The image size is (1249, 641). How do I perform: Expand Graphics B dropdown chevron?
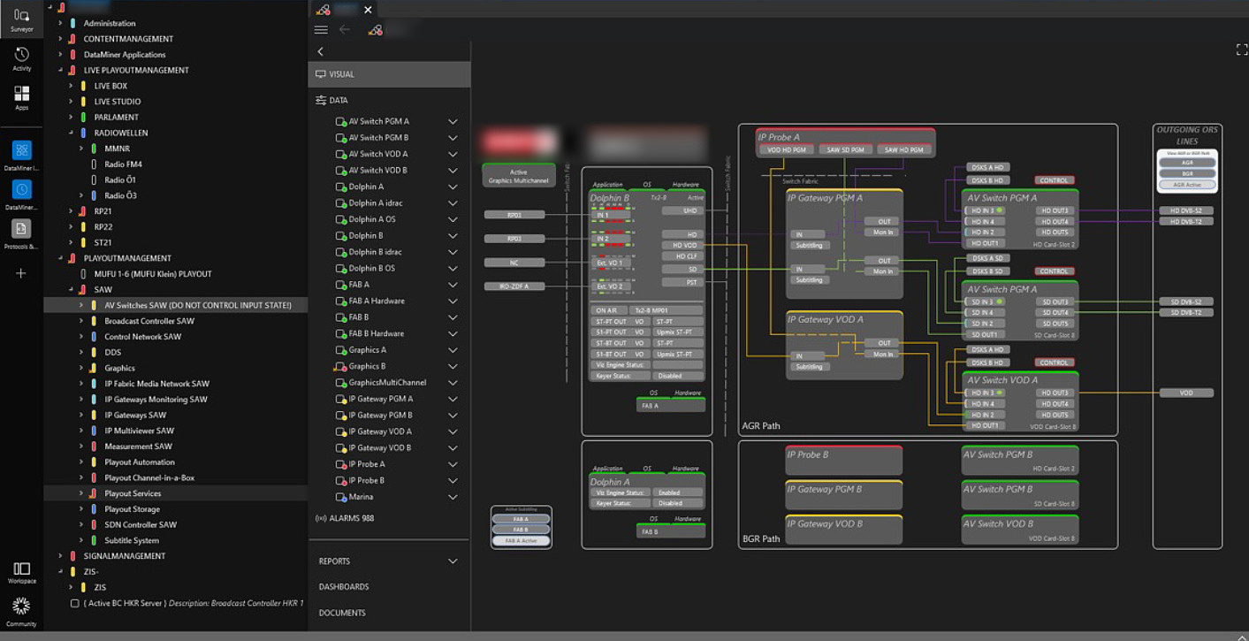tap(453, 367)
